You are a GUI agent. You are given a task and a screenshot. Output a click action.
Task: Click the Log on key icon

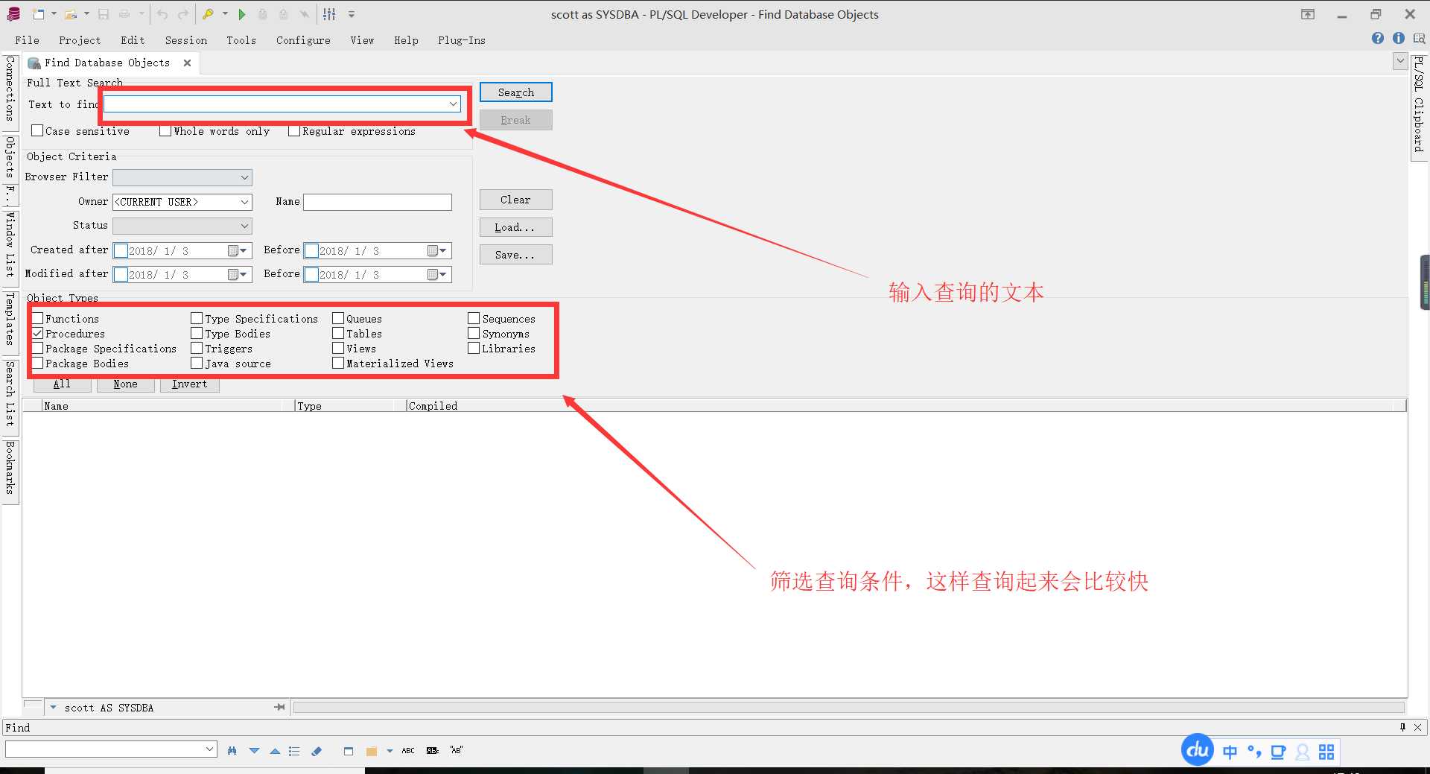(209, 14)
